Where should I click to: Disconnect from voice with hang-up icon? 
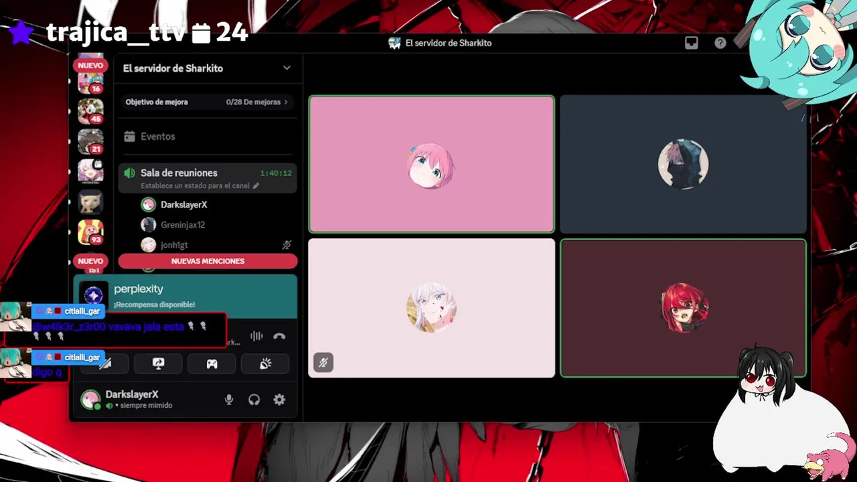point(279,336)
